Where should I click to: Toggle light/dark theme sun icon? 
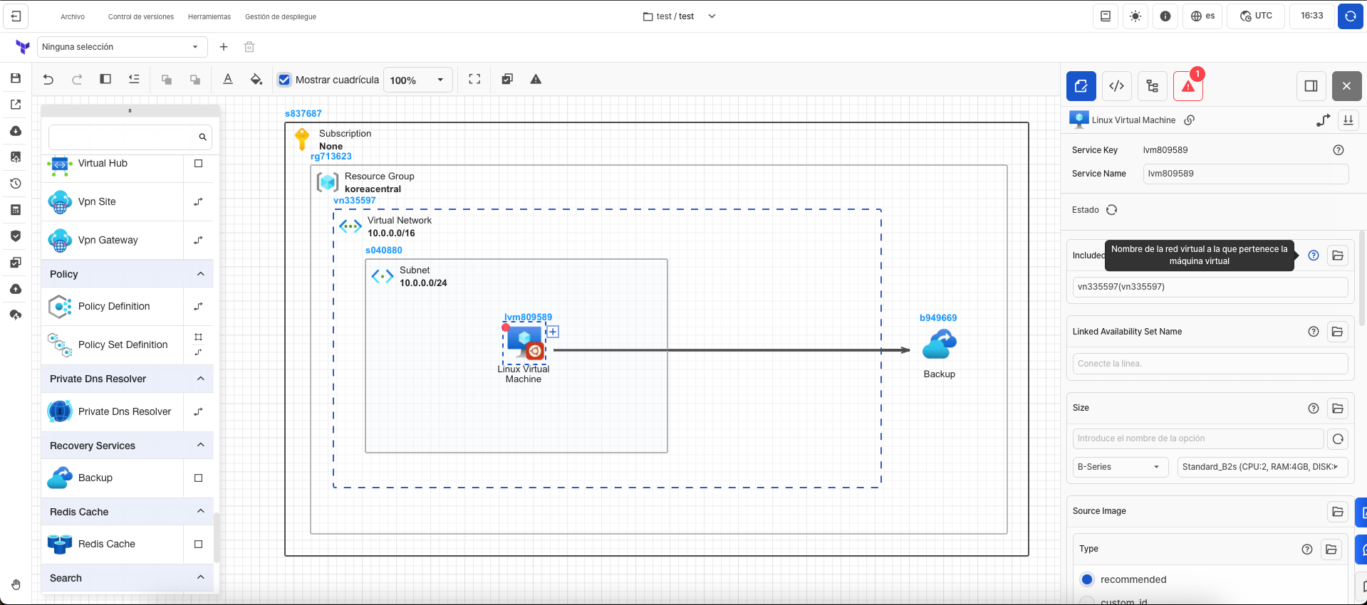click(1135, 16)
